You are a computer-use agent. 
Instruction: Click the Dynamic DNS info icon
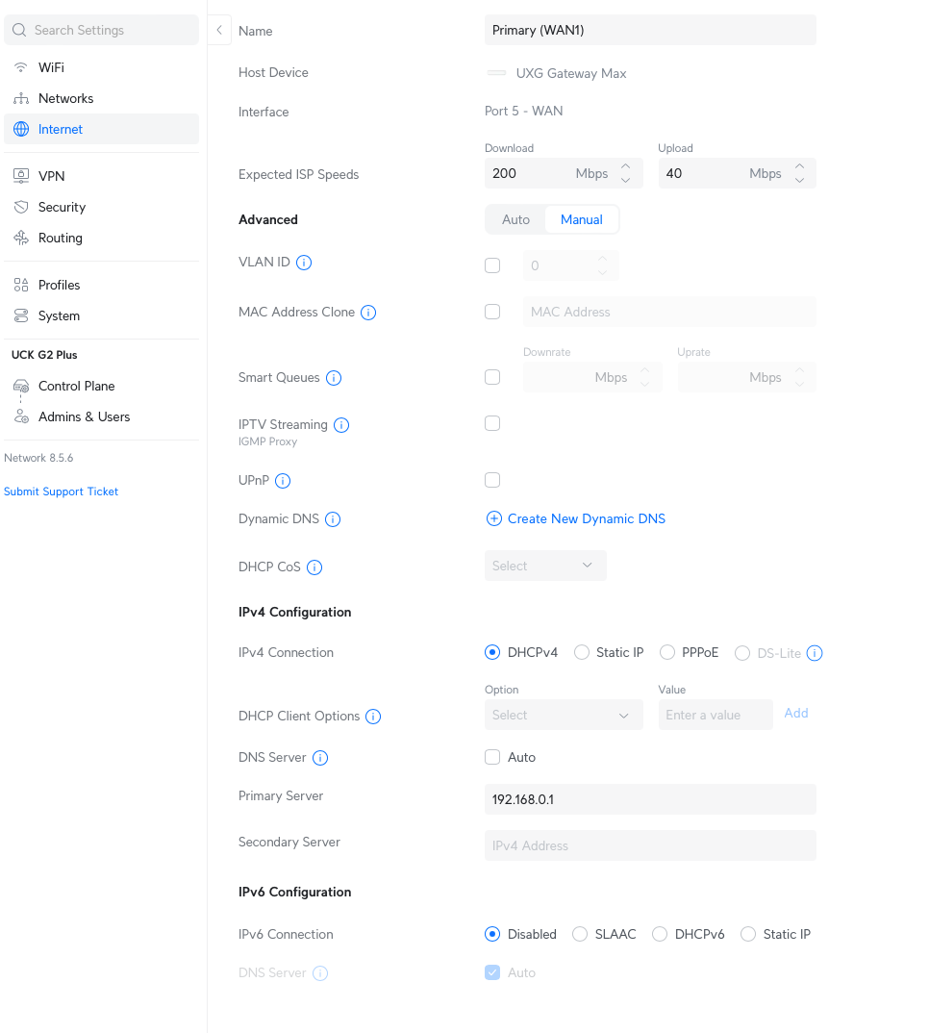click(333, 519)
